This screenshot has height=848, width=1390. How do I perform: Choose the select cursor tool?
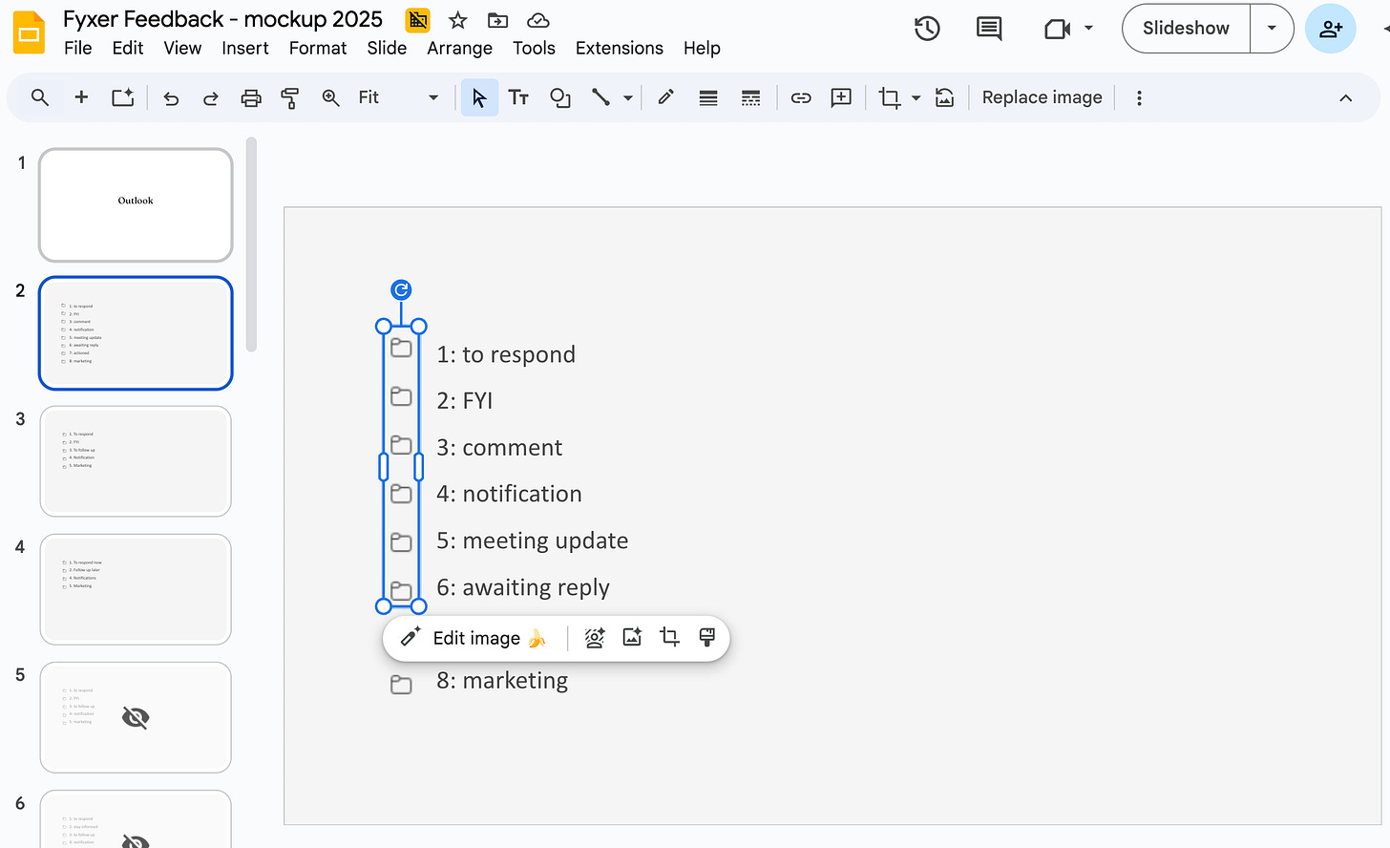click(479, 97)
